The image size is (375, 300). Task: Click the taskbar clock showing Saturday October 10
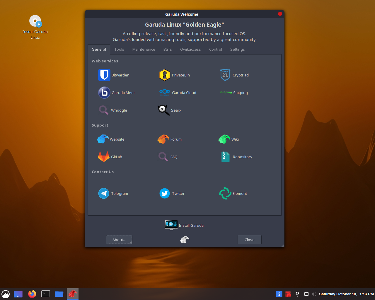(346, 294)
